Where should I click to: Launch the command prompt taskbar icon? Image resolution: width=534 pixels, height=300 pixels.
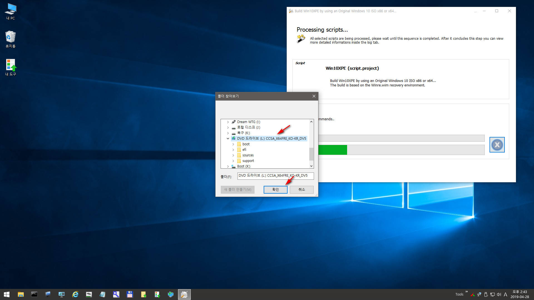coord(34,294)
